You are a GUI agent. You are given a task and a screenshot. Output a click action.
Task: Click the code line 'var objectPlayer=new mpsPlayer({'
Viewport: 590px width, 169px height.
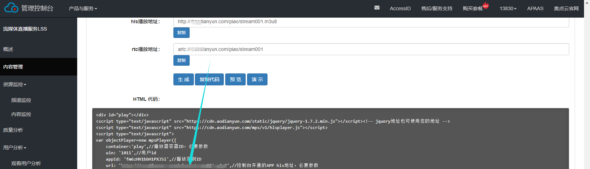click(x=136, y=140)
